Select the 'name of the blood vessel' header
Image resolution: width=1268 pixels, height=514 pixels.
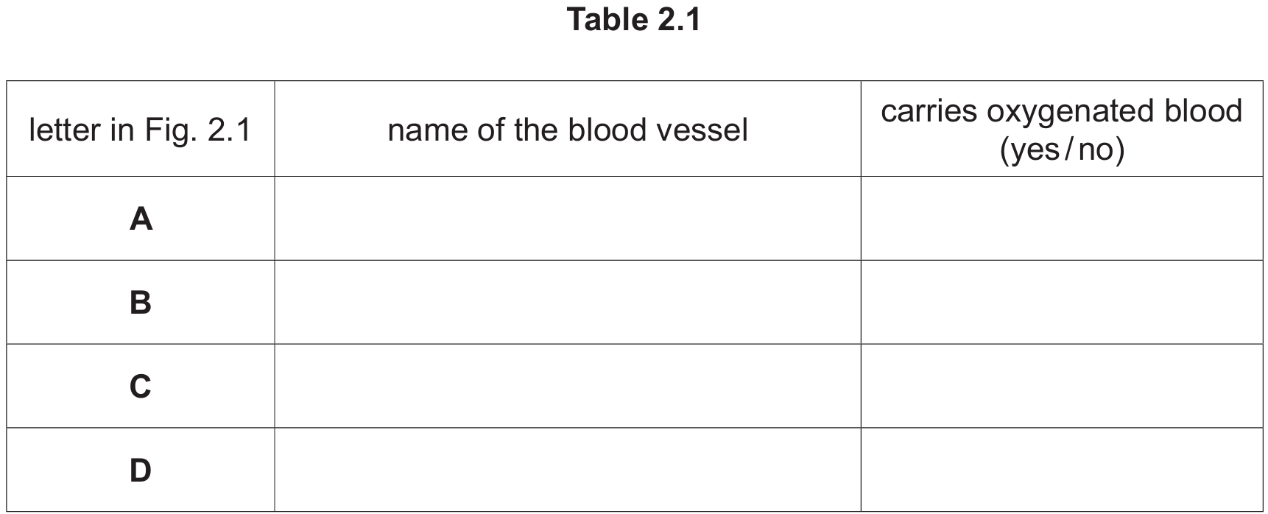point(567,130)
